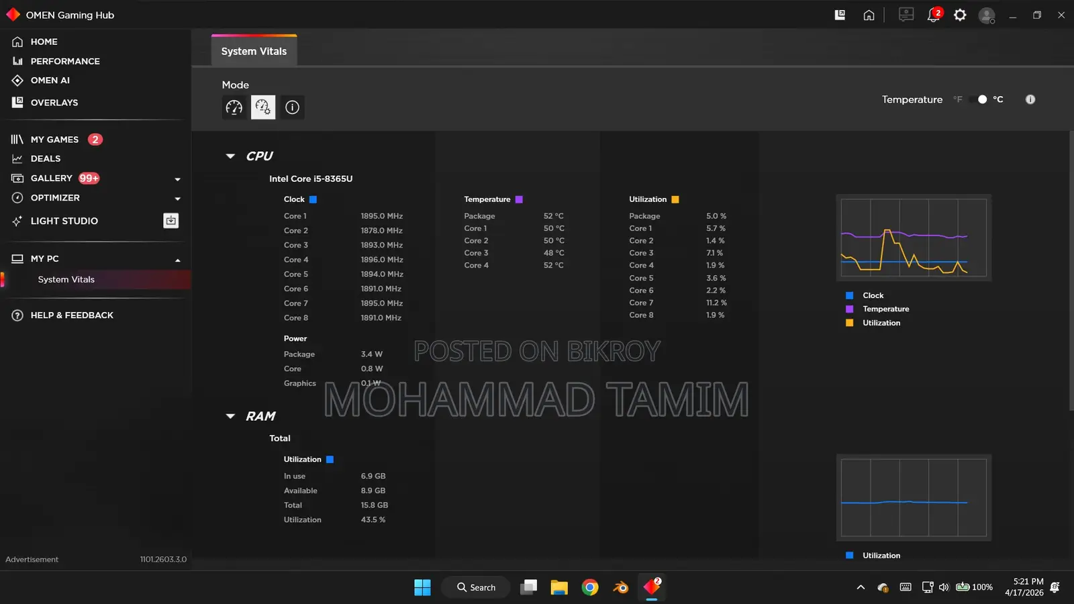Click the volume speaker tray icon

tap(944, 587)
